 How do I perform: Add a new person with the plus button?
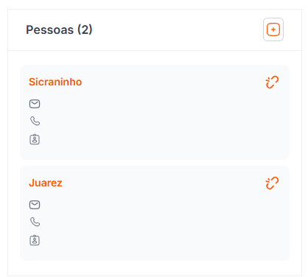click(273, 29)
